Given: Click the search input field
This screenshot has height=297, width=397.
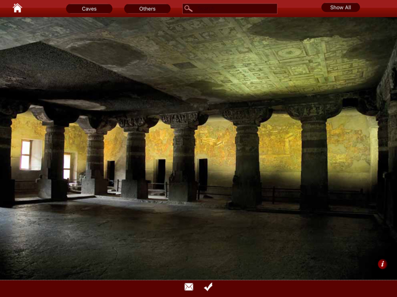Looking at the screenshot, I should click(x=230, y=8).
